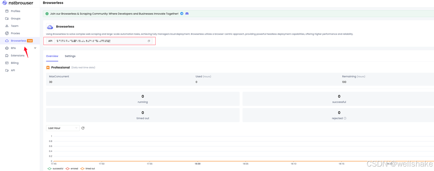This screenshot has width=434, height=171.
Task: Click the Used (Hours) label
Action: (203, 77)
